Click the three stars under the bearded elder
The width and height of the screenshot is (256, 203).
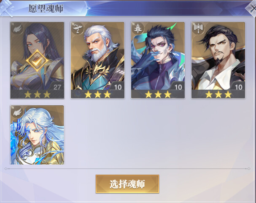(97, 94)
